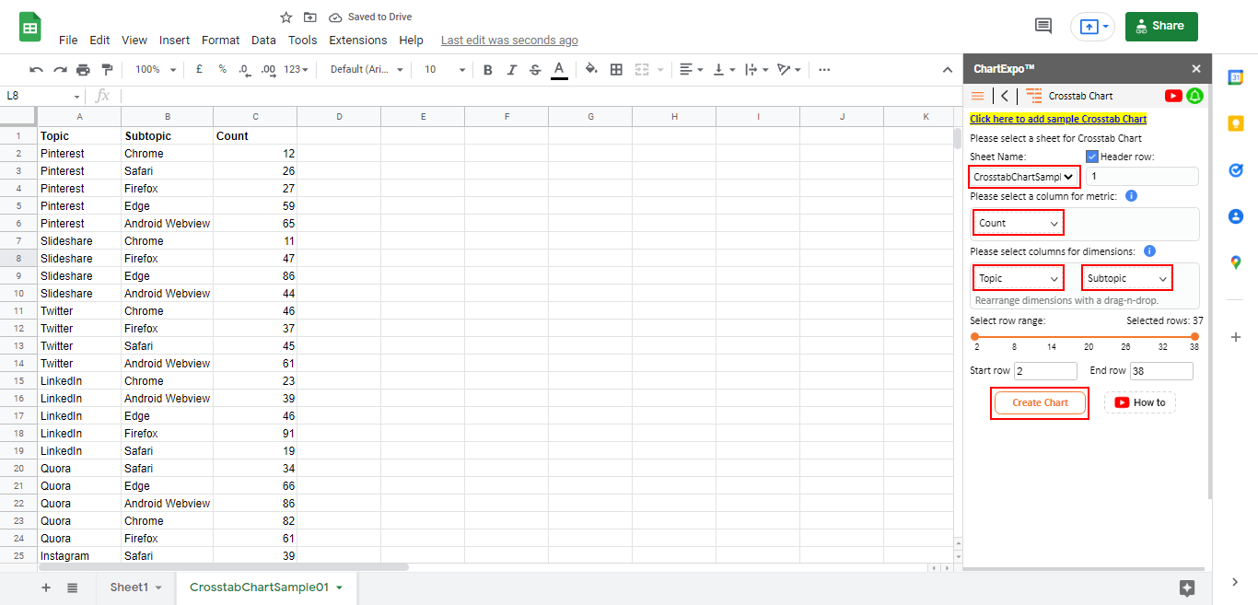Open the number format 123 dropdown

pyautogui.click(x=297, y=69)
